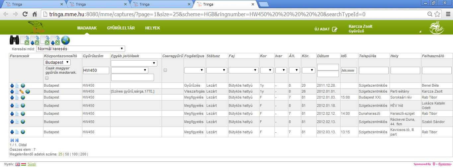Bookmark page with the star icon
Image resolution: width=453 pixels, height=168 pixels.
437,14
